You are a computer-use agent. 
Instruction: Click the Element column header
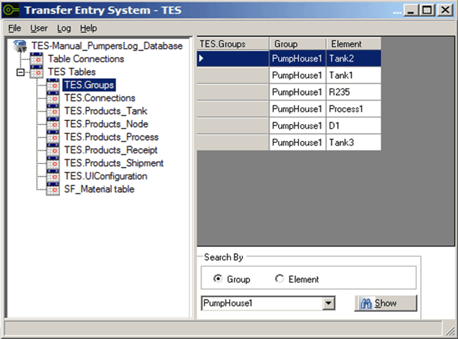(353, 44)
